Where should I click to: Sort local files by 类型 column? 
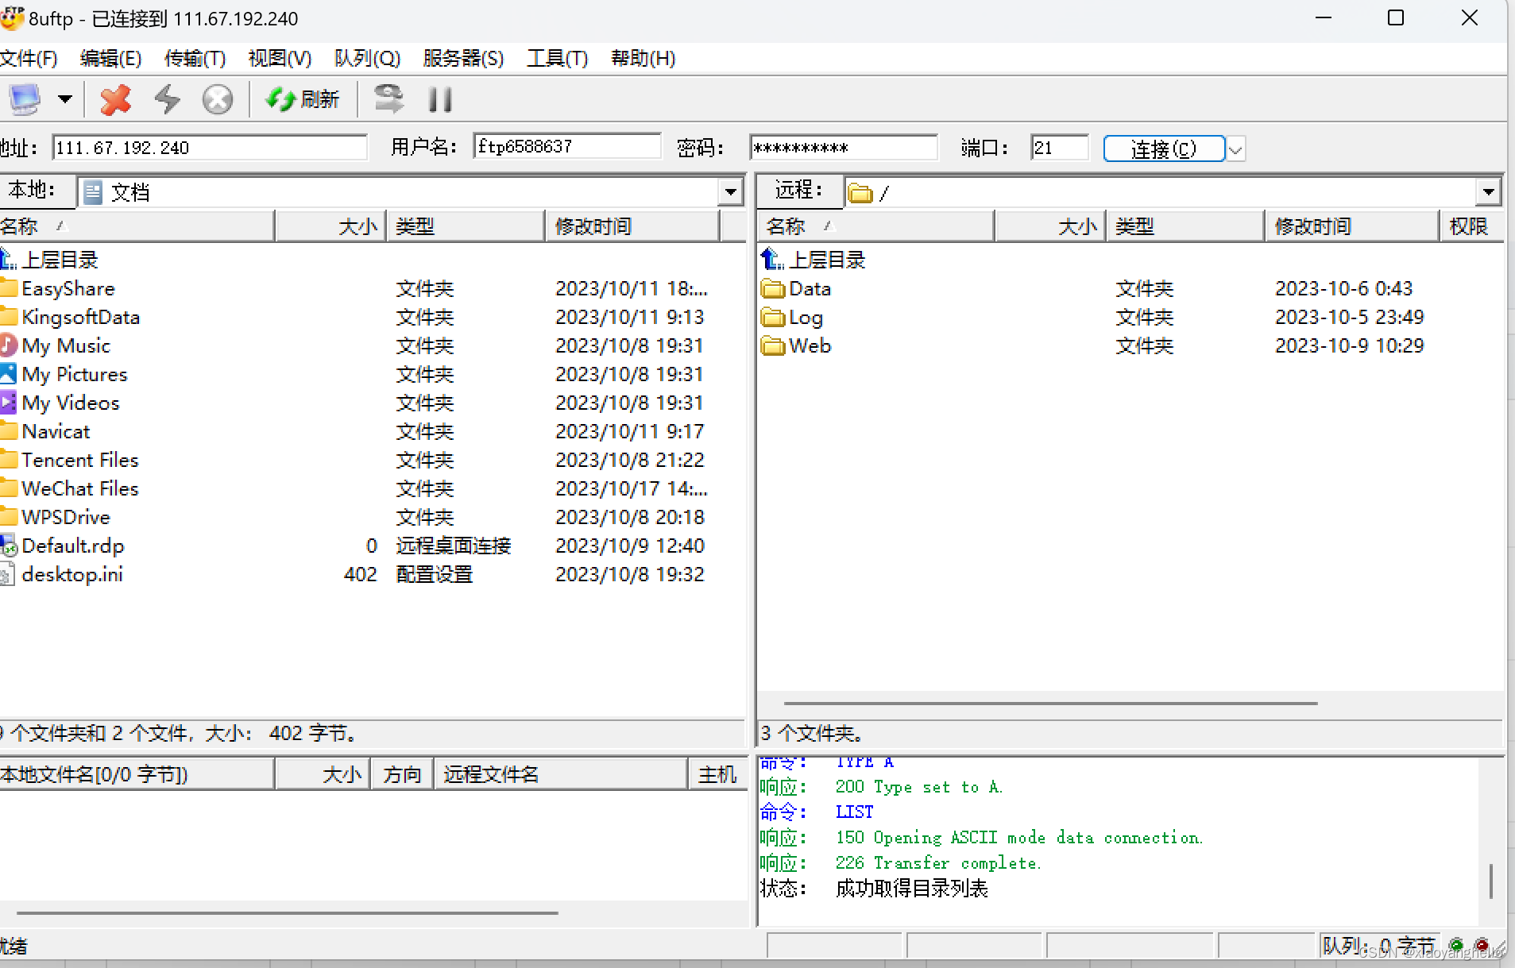(466, 226)
